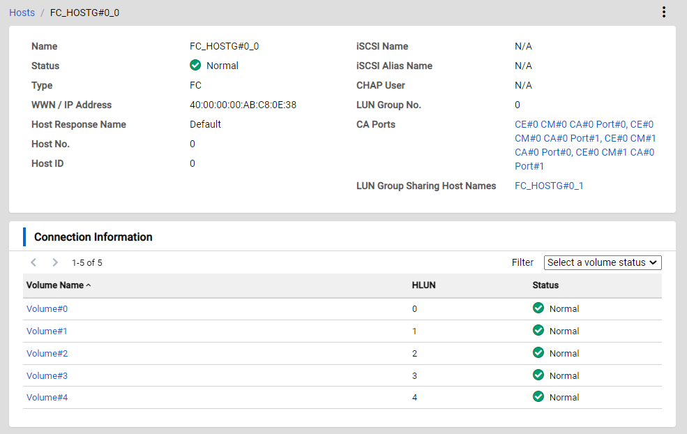Navigate to Hosts breadcrumb link
687x434 pixels.
(x=22, y=13)
